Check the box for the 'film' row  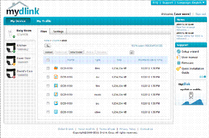click(x=48, y=86)
